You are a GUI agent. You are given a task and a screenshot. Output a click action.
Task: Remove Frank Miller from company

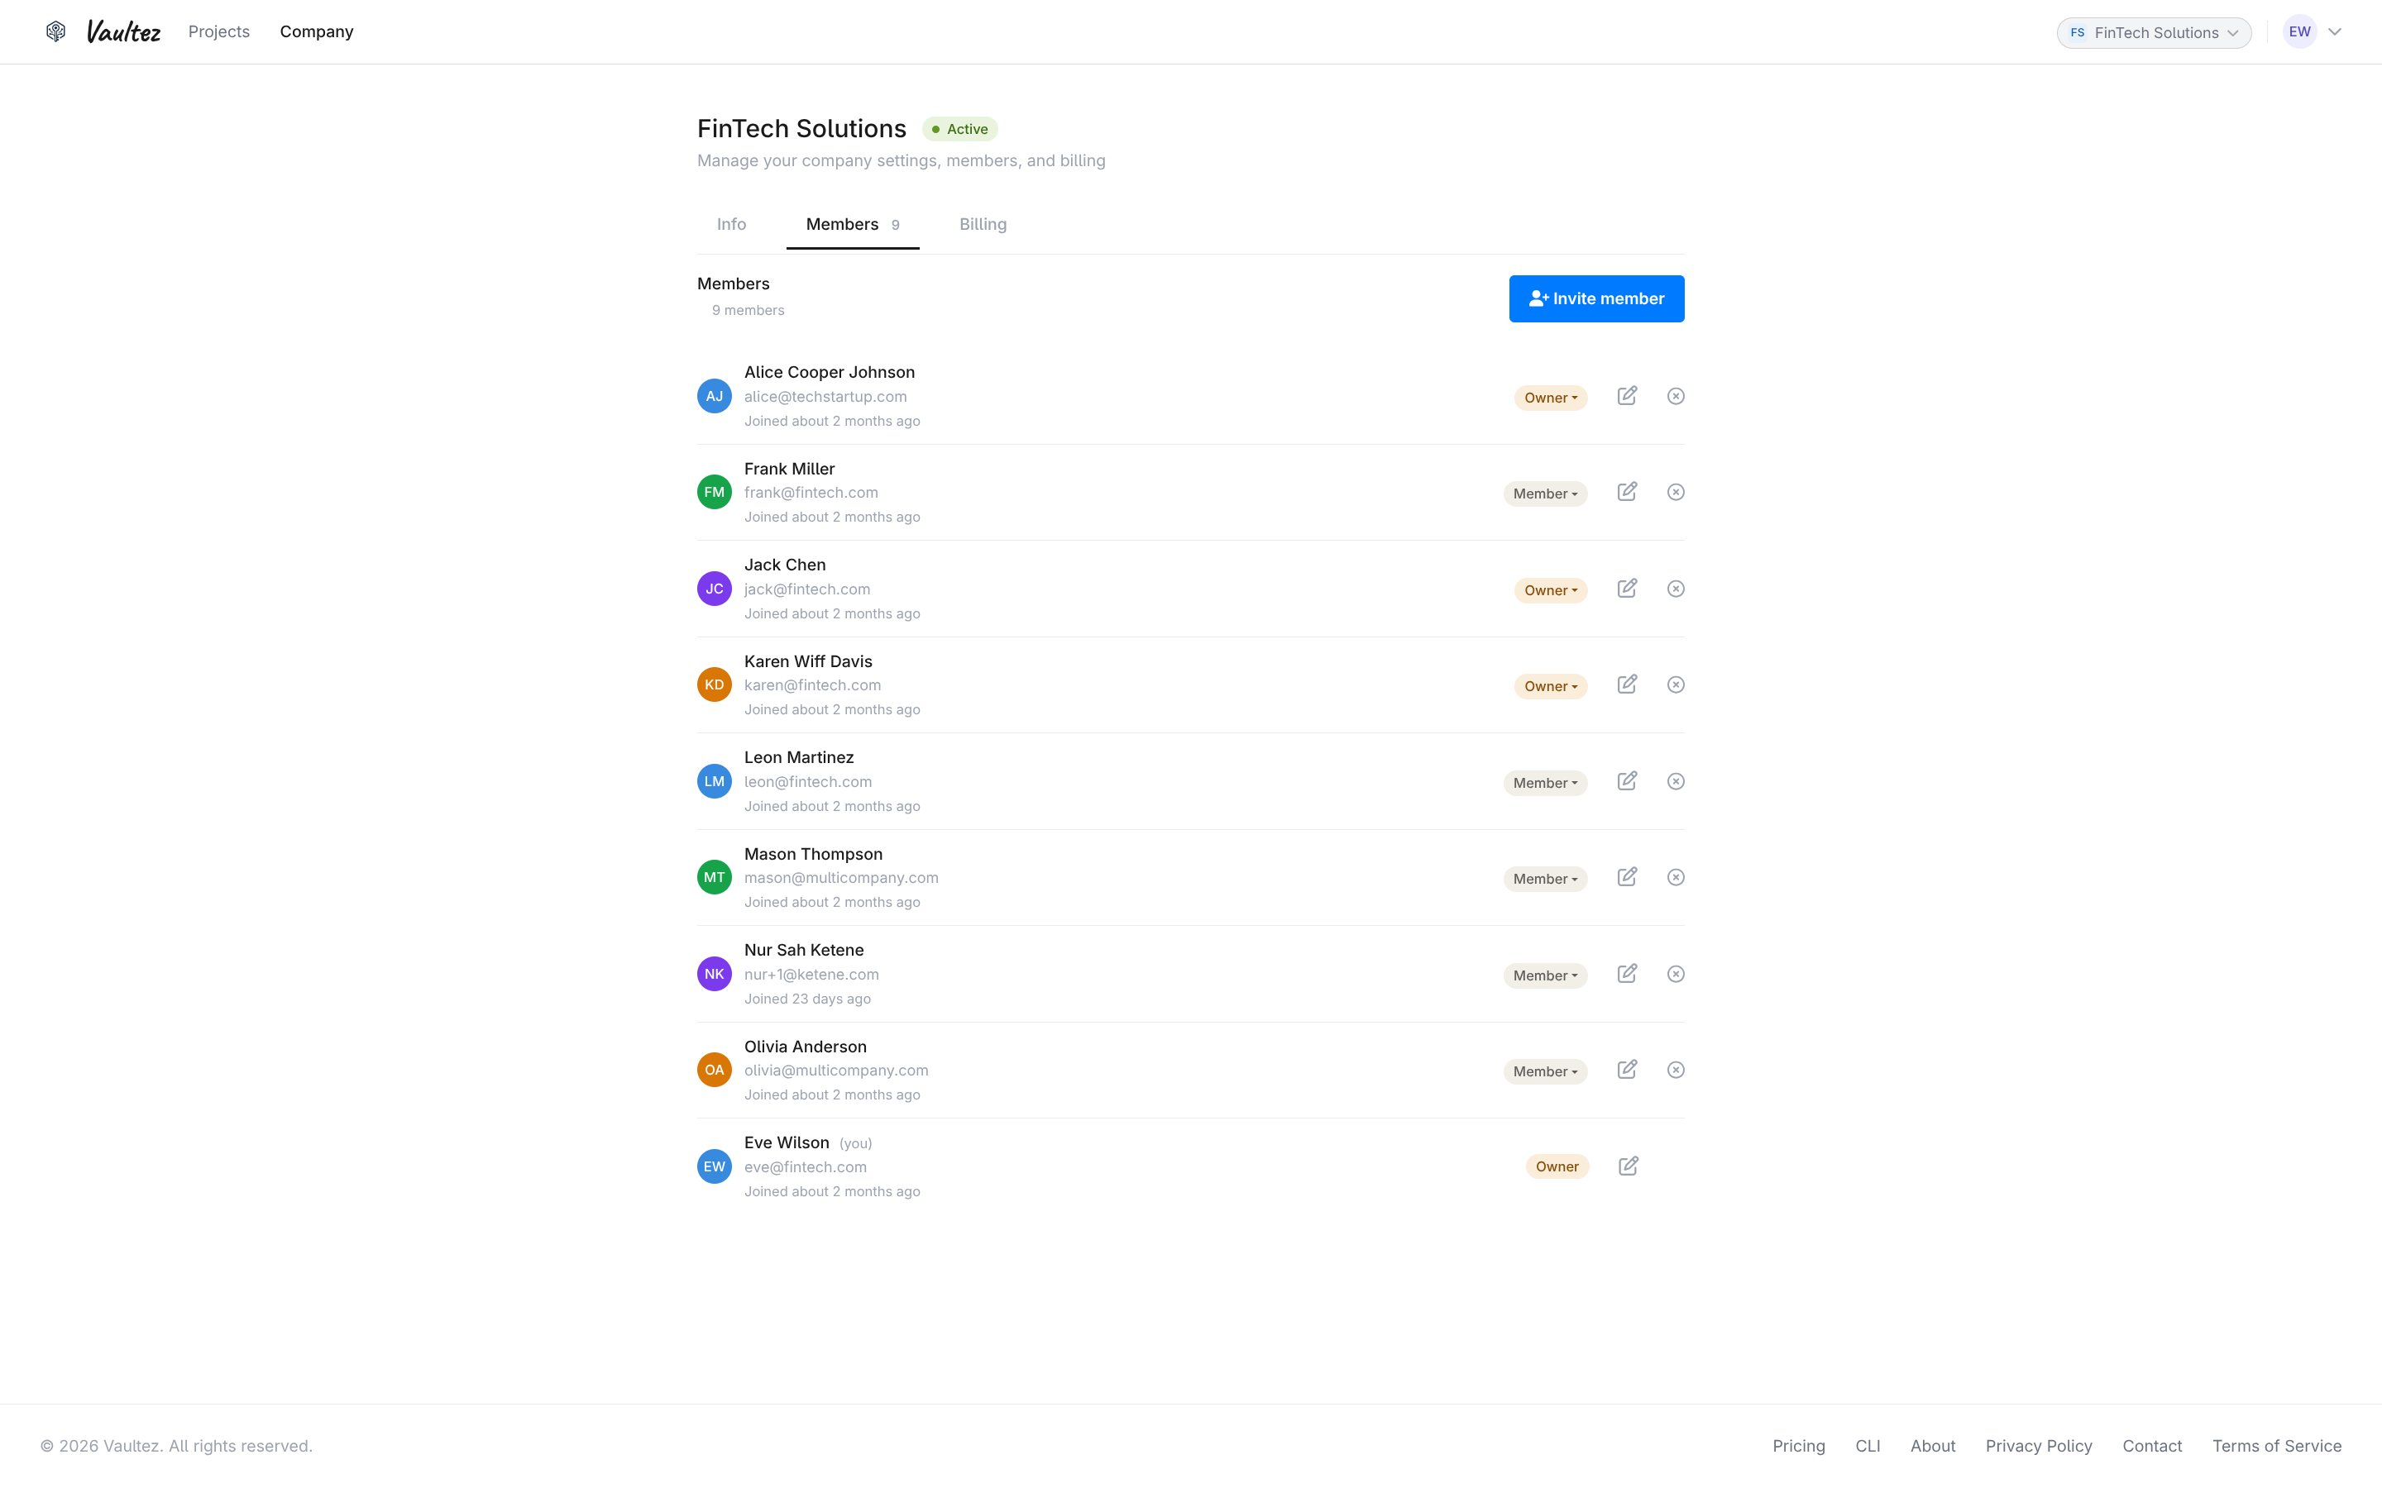coord(1676,492)
